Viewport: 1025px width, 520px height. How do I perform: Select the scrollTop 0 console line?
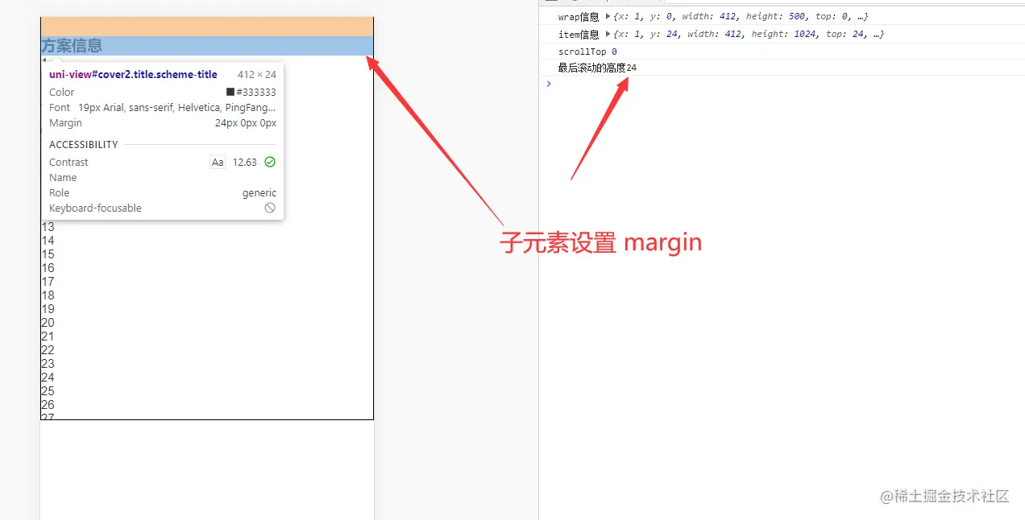587,52
